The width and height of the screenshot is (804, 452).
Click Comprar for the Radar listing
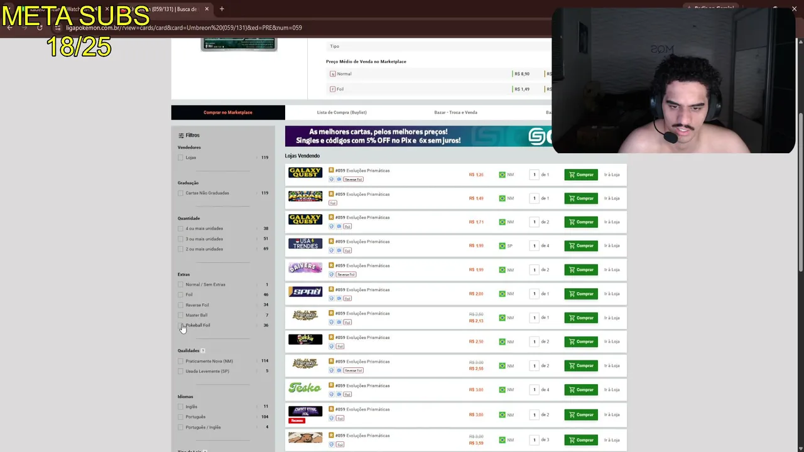581,198
